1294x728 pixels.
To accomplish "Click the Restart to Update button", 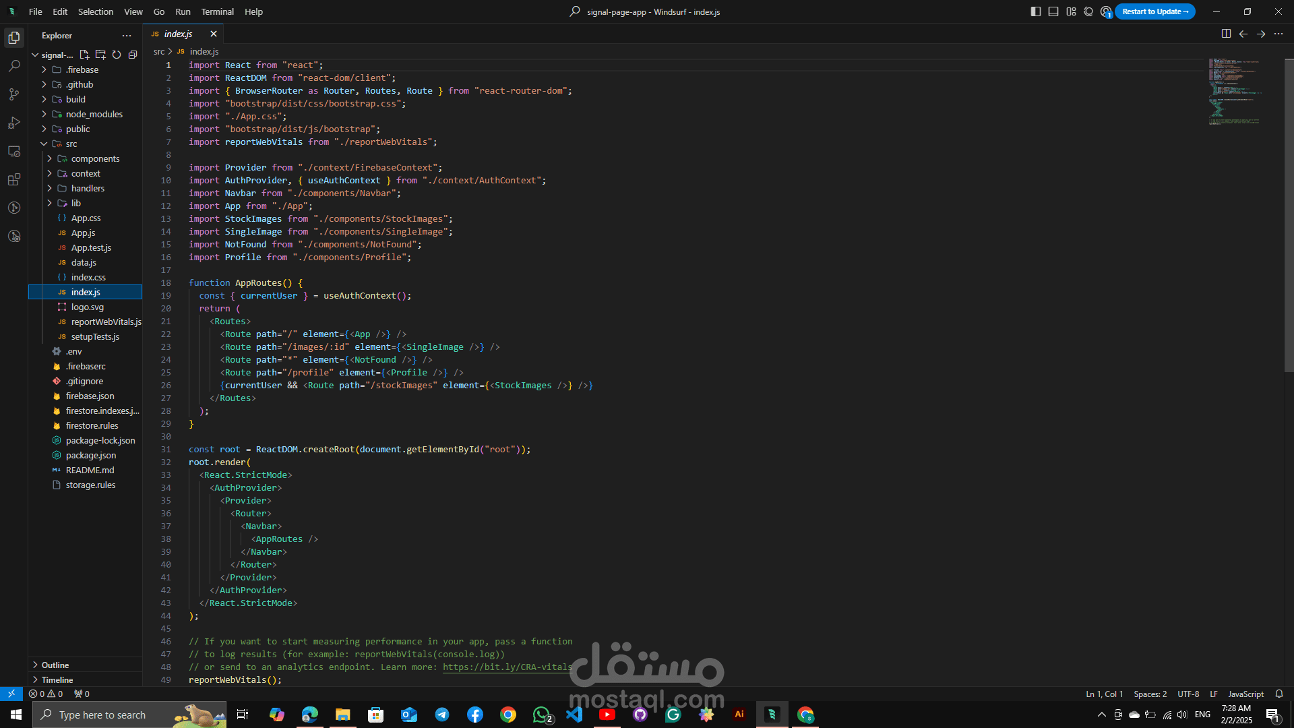I will pyautogui.click(x=1154, y=11).
